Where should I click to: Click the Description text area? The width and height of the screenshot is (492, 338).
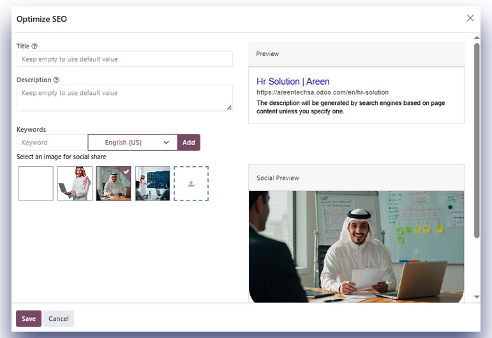click(124, 97)
